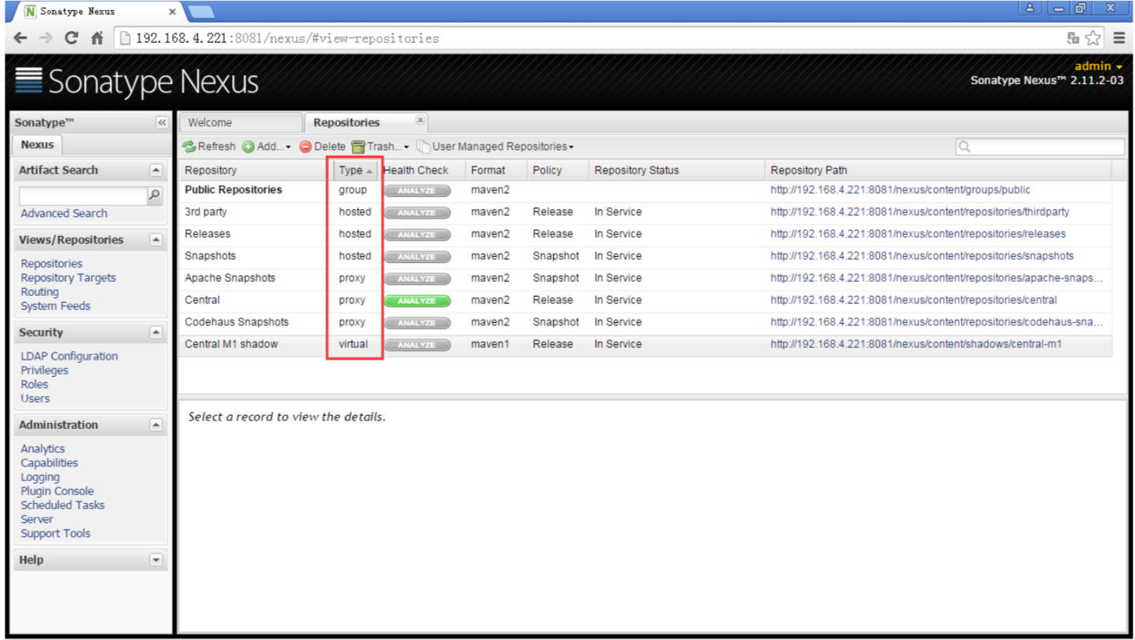
Task: Click the Refresh toolbar button
Action: click(209, 146)
